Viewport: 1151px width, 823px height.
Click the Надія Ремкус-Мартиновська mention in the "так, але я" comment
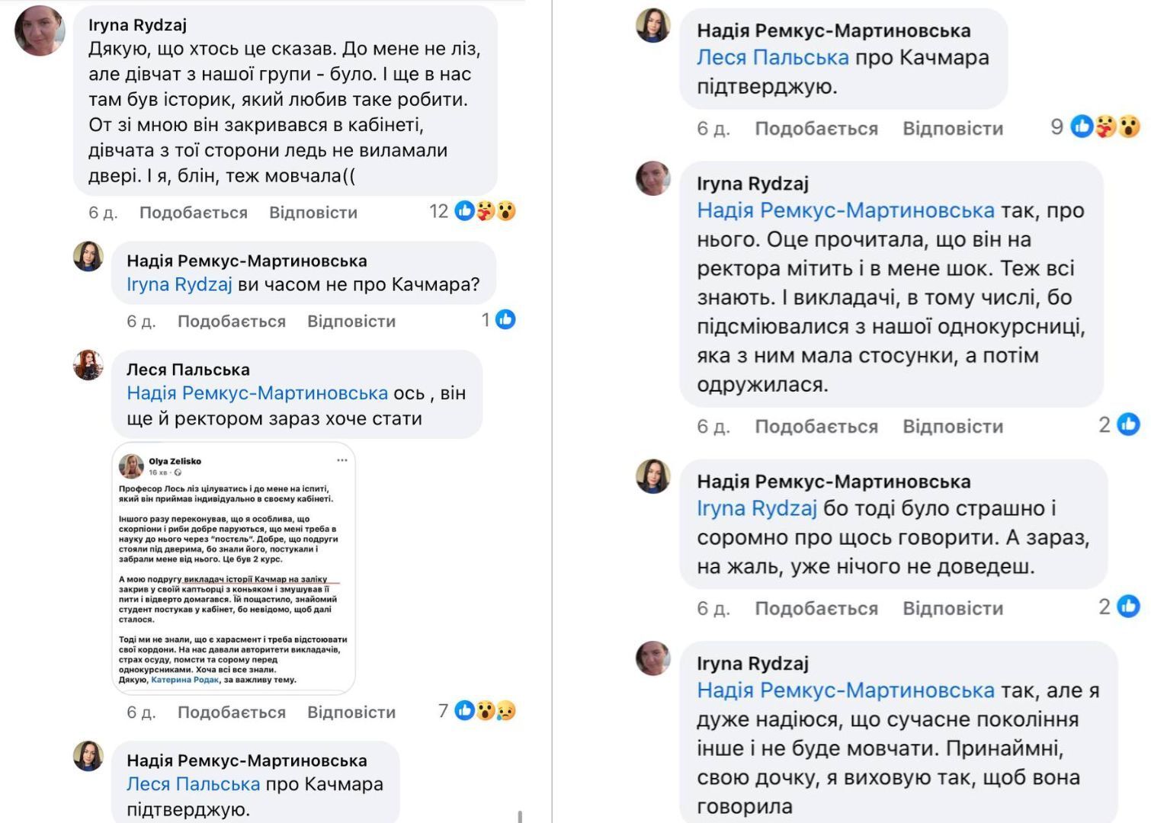[845, 690]
